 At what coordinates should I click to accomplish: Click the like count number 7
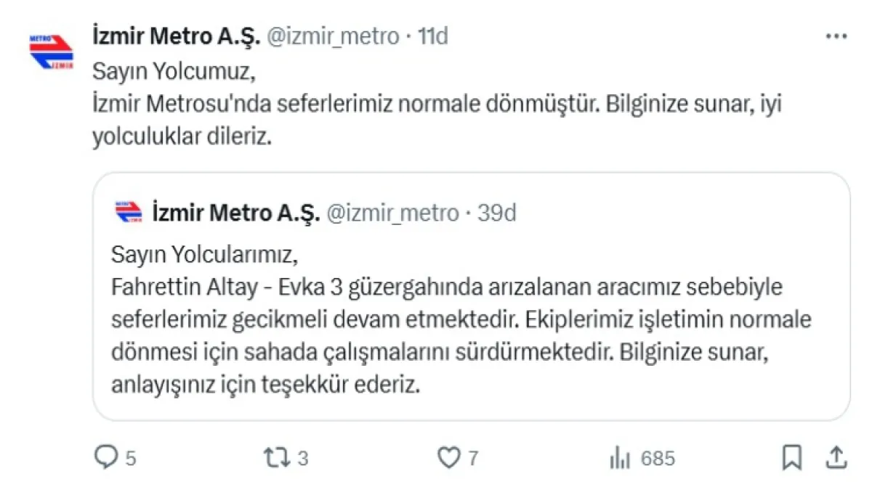coord(473,458)
